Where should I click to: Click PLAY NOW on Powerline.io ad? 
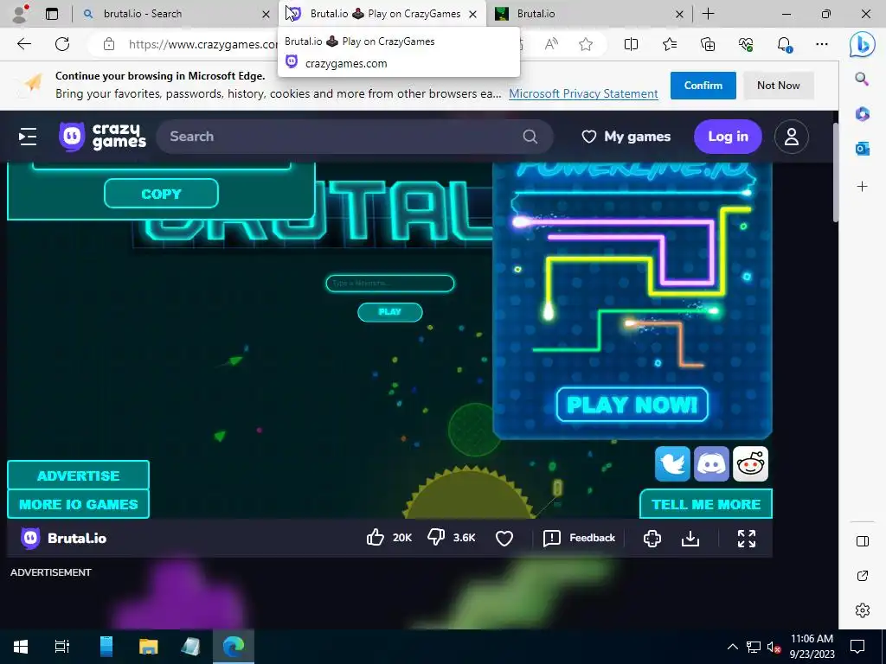[x=632, y=405]
